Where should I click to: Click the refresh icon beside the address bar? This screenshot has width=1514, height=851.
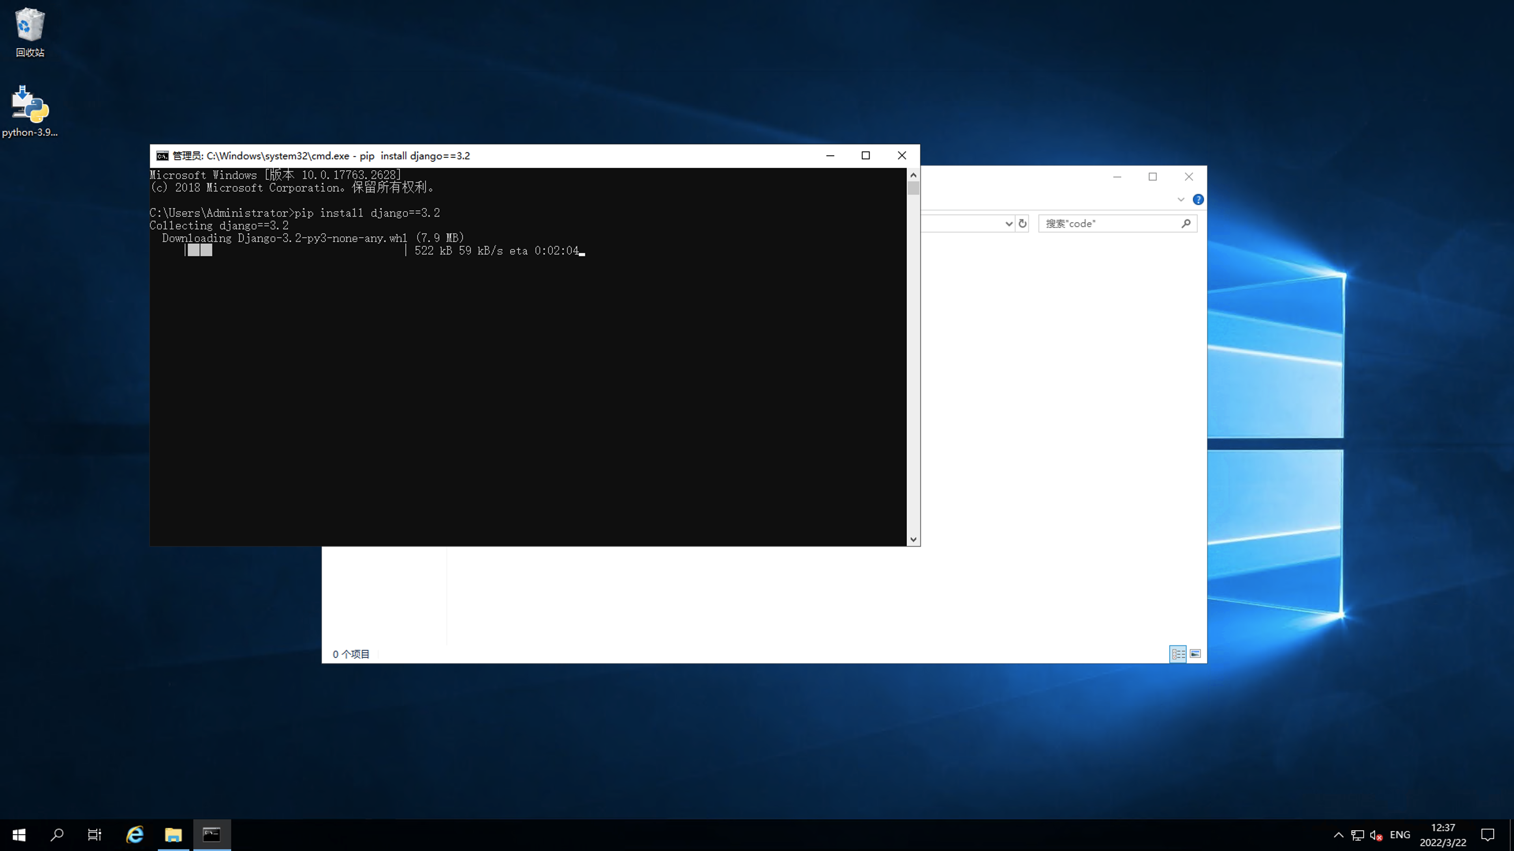[x=1023, y=223]
